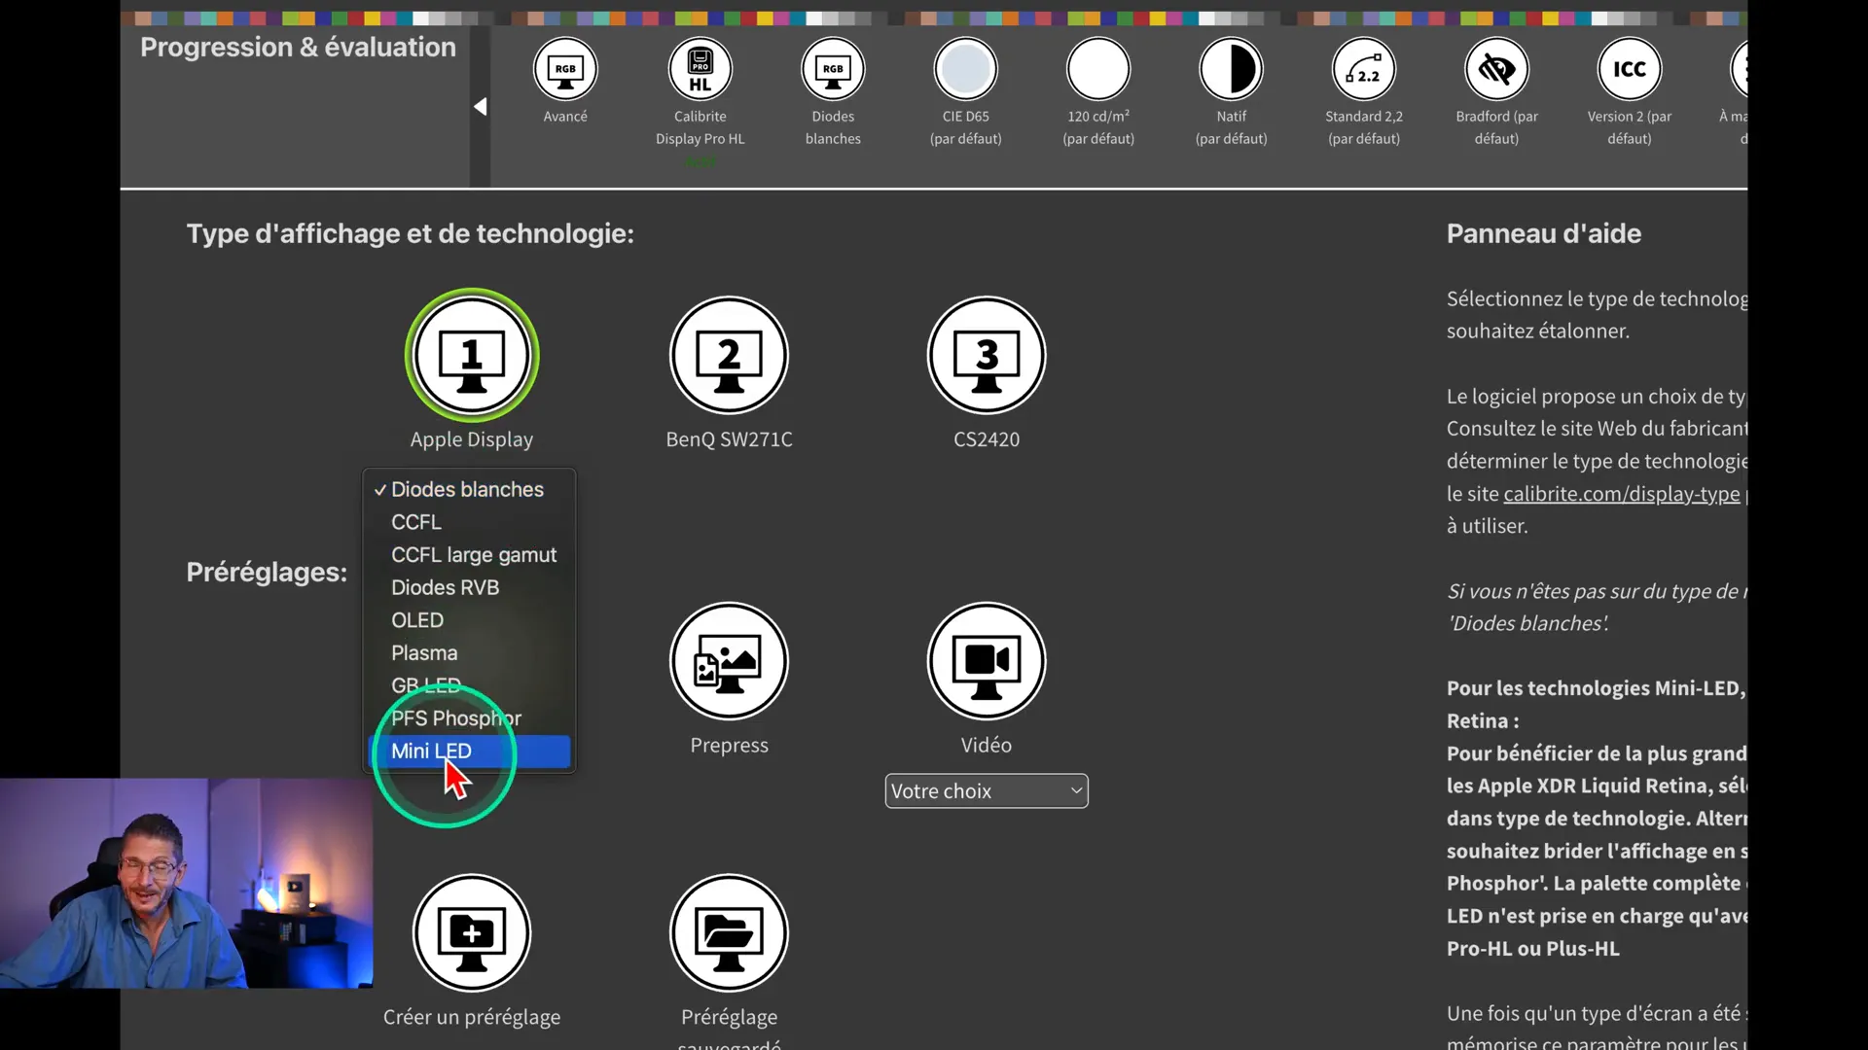Viewport: 1868px width, 1050px height.
Task: Click the CIE D65 white point icon
Action: click(965, 69)
